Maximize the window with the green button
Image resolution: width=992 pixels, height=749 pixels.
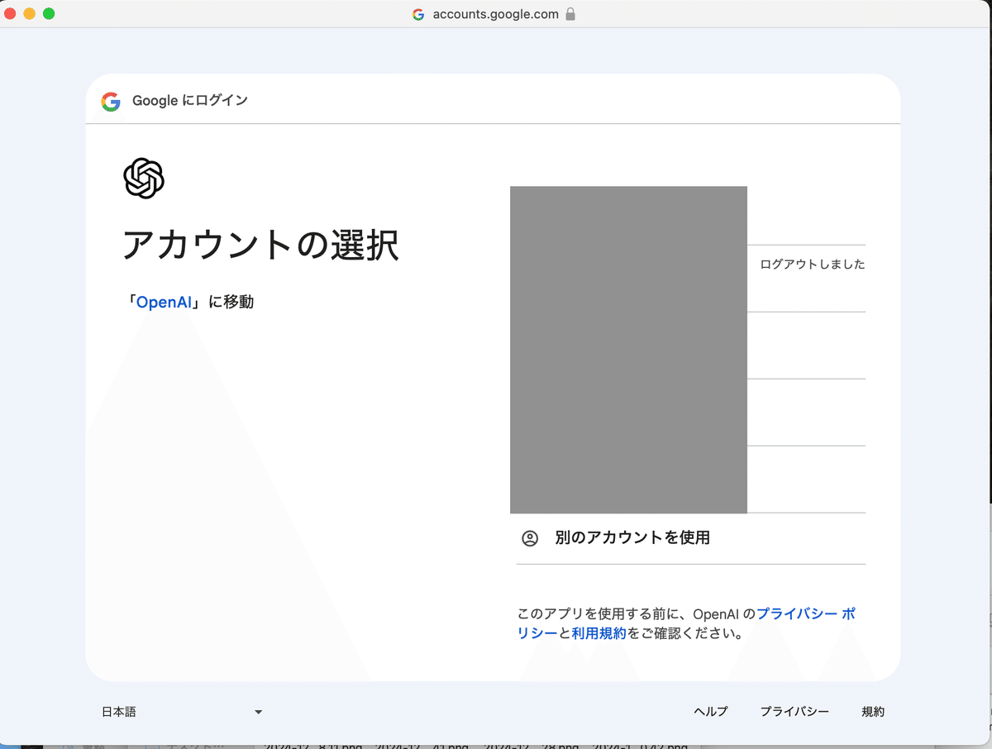49,14
